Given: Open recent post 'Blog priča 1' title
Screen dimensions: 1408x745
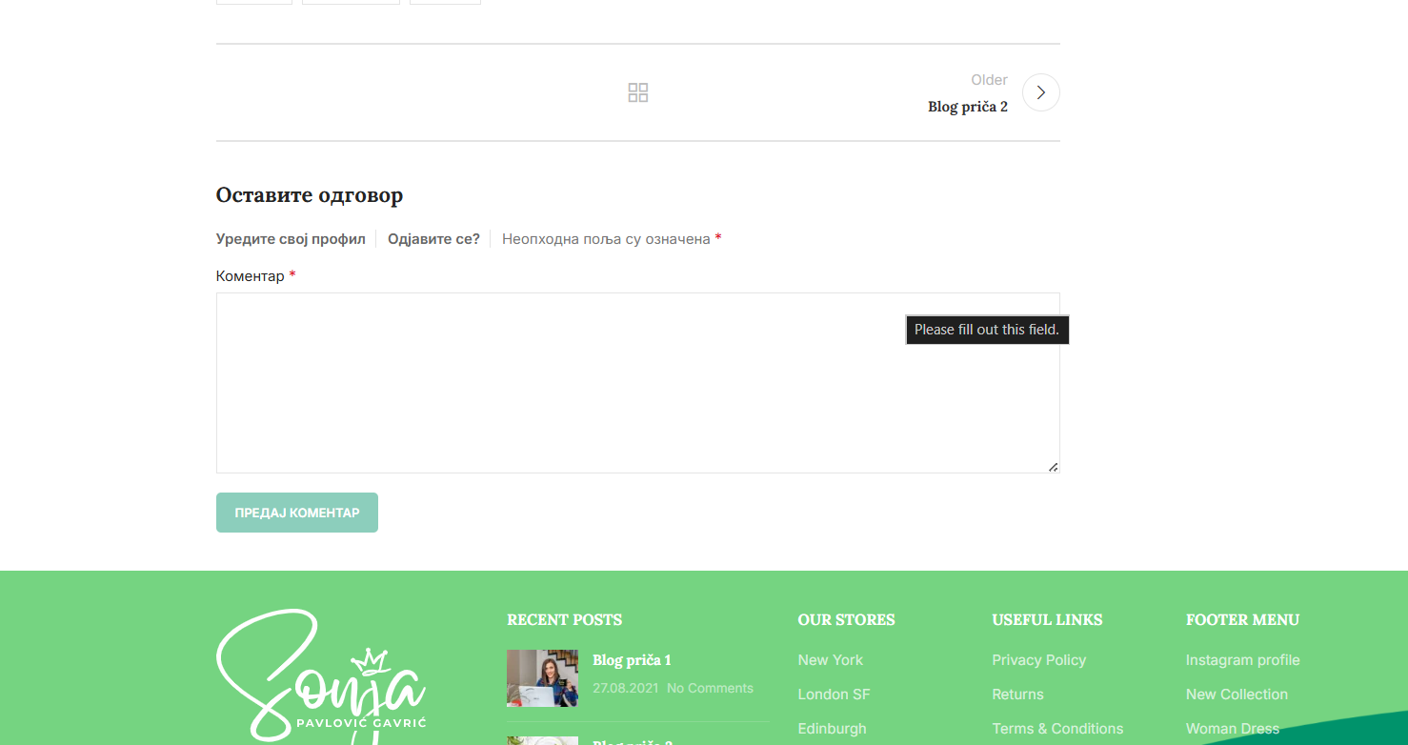Looking at the screenshot, I should pos(632,660).
